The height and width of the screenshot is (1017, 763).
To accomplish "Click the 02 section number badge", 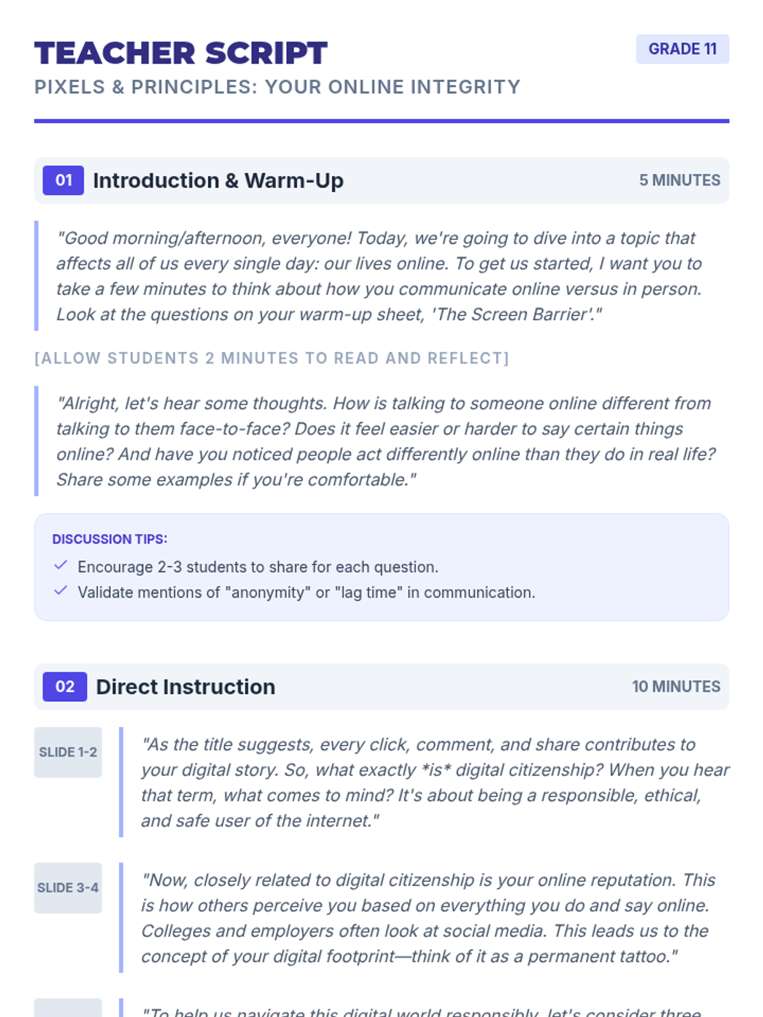I will pos(65,687).
